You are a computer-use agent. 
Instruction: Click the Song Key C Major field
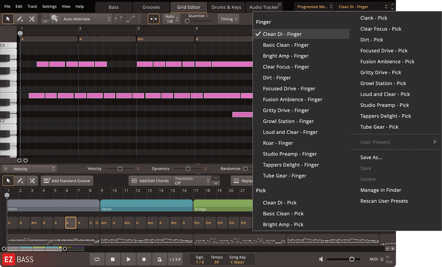[x=237, y=259]
